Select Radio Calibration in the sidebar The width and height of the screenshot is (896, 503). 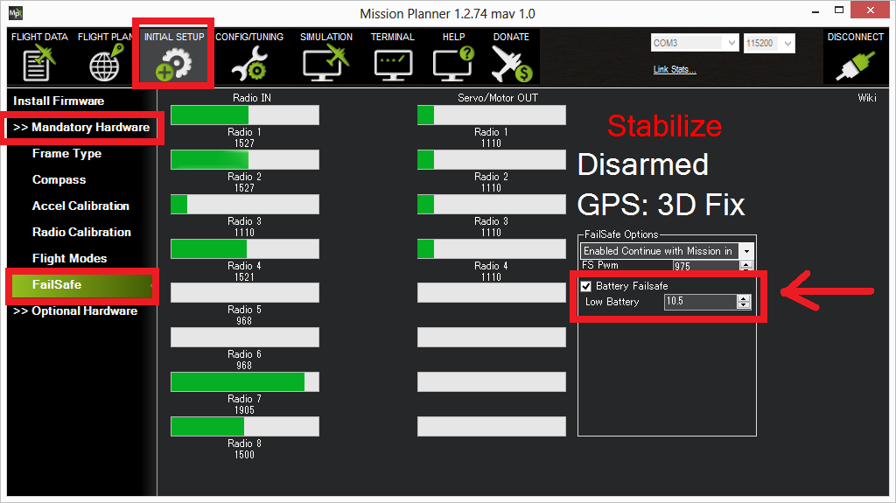[x=81, y=232]
